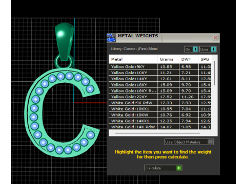Select the pendant bail at top
This screenshot has width=246, height=184.
[x=64, y=42]
